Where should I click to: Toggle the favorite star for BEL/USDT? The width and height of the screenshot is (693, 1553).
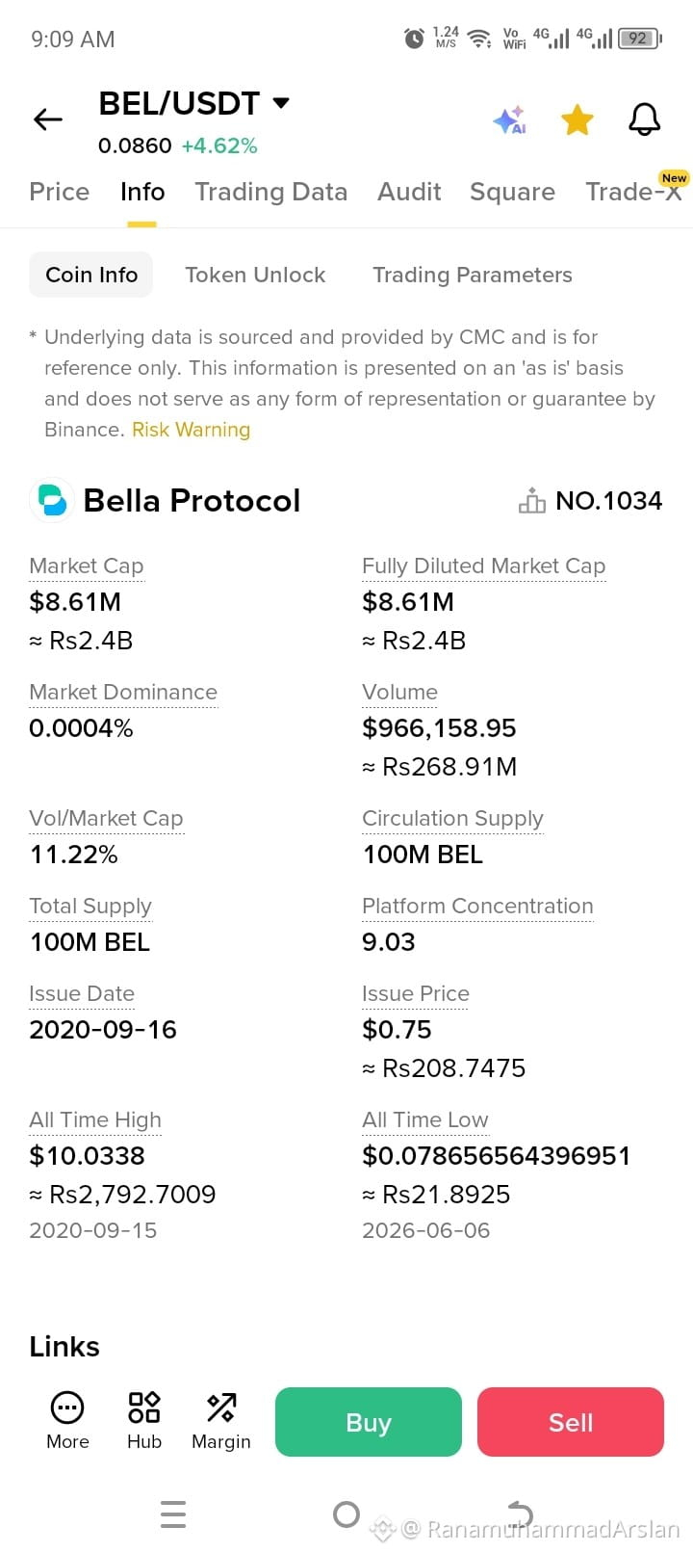(x=577, y=120)
